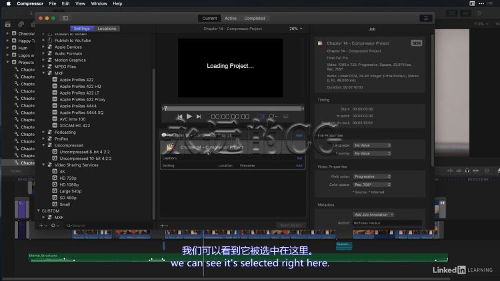Jump to next frame in preview

199,117
